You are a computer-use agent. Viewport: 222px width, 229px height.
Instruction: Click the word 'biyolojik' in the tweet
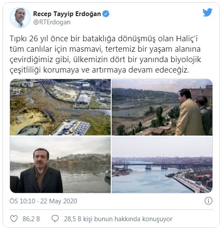(186, 60)
